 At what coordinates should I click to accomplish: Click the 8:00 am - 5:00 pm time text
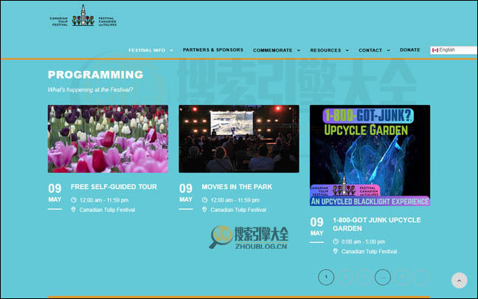363,241
